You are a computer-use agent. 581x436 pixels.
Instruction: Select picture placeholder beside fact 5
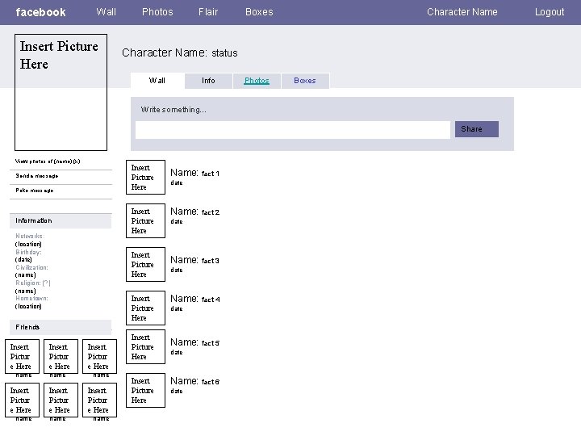(145, 346)
